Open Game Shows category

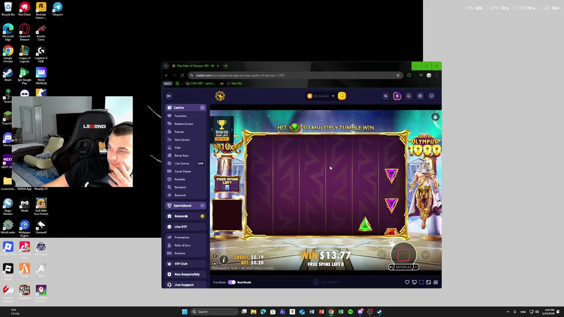click(182, 171)
